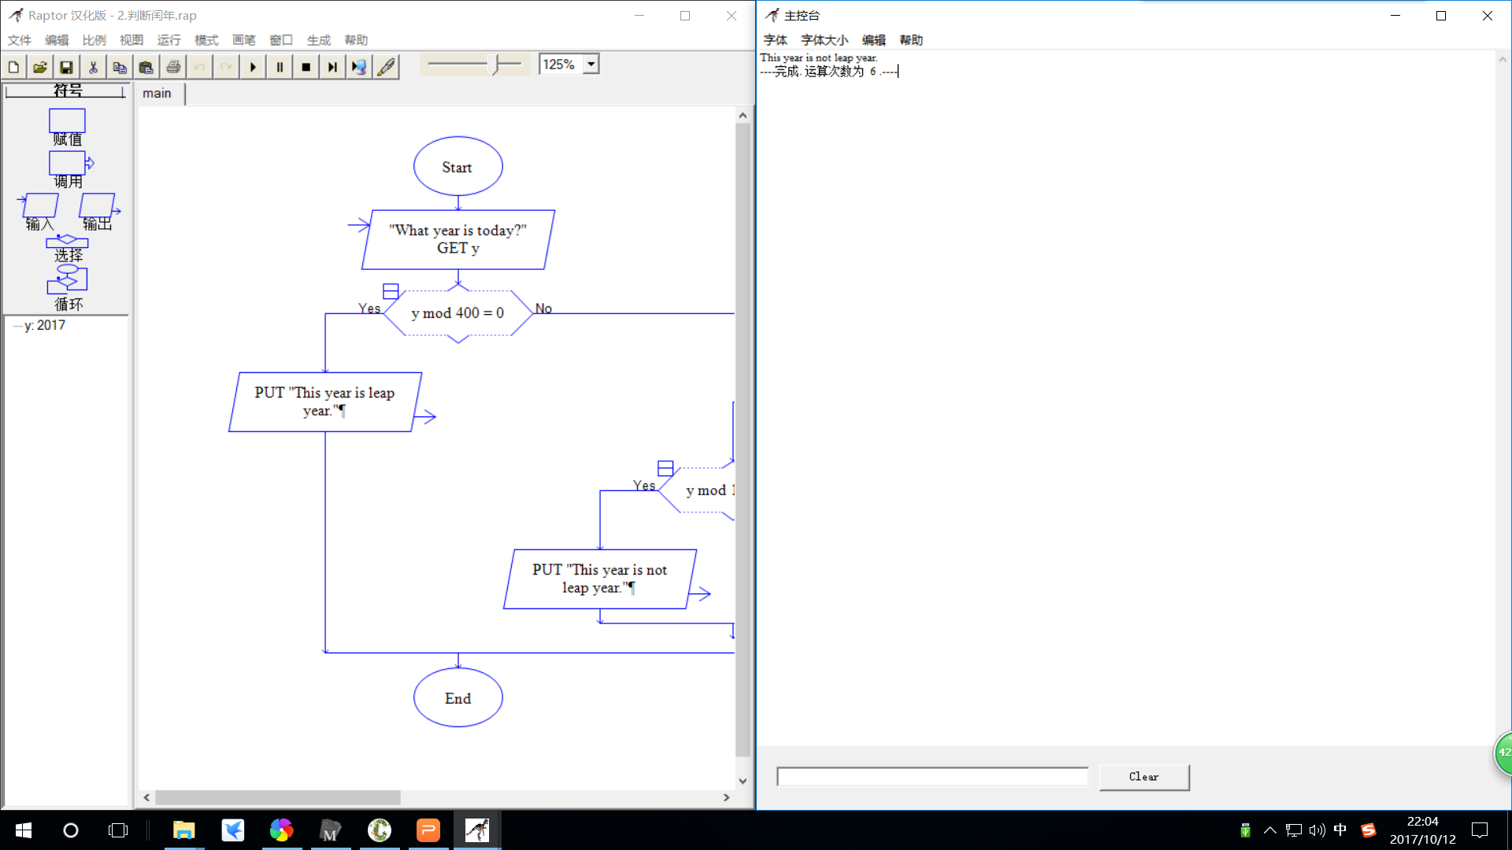Select the "not leap year" output box

[600, 579]
